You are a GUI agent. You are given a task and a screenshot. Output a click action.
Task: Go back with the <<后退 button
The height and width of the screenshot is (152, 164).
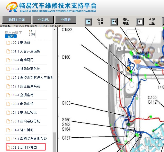[43, 20]
